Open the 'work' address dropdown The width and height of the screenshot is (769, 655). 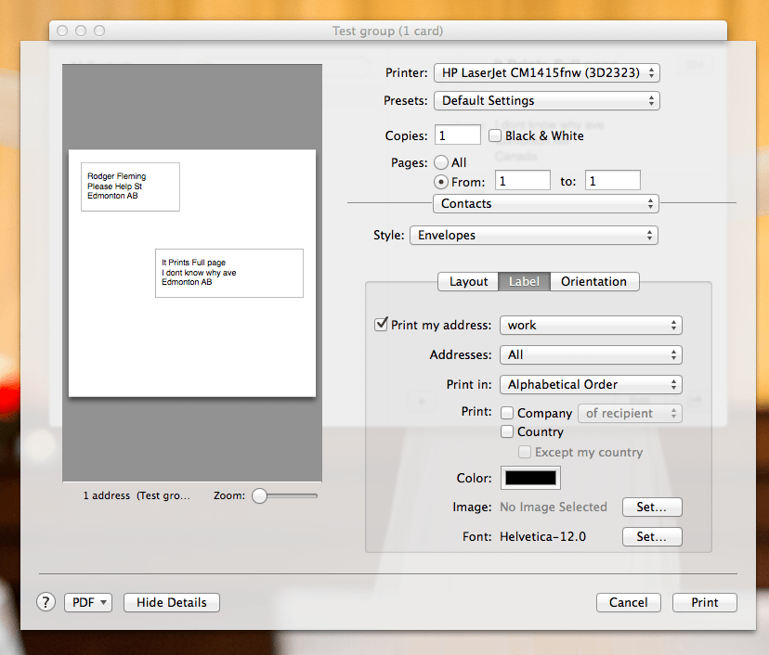tap(591, 325)
